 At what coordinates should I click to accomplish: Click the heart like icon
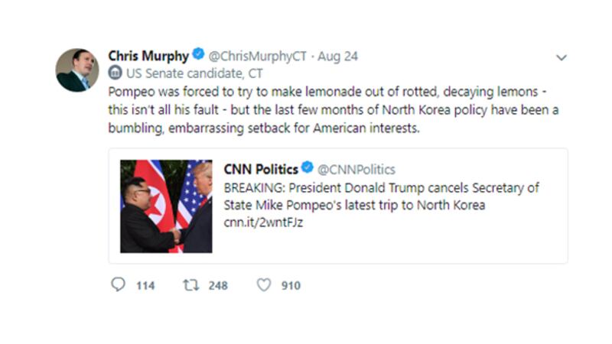coord(264,284)
